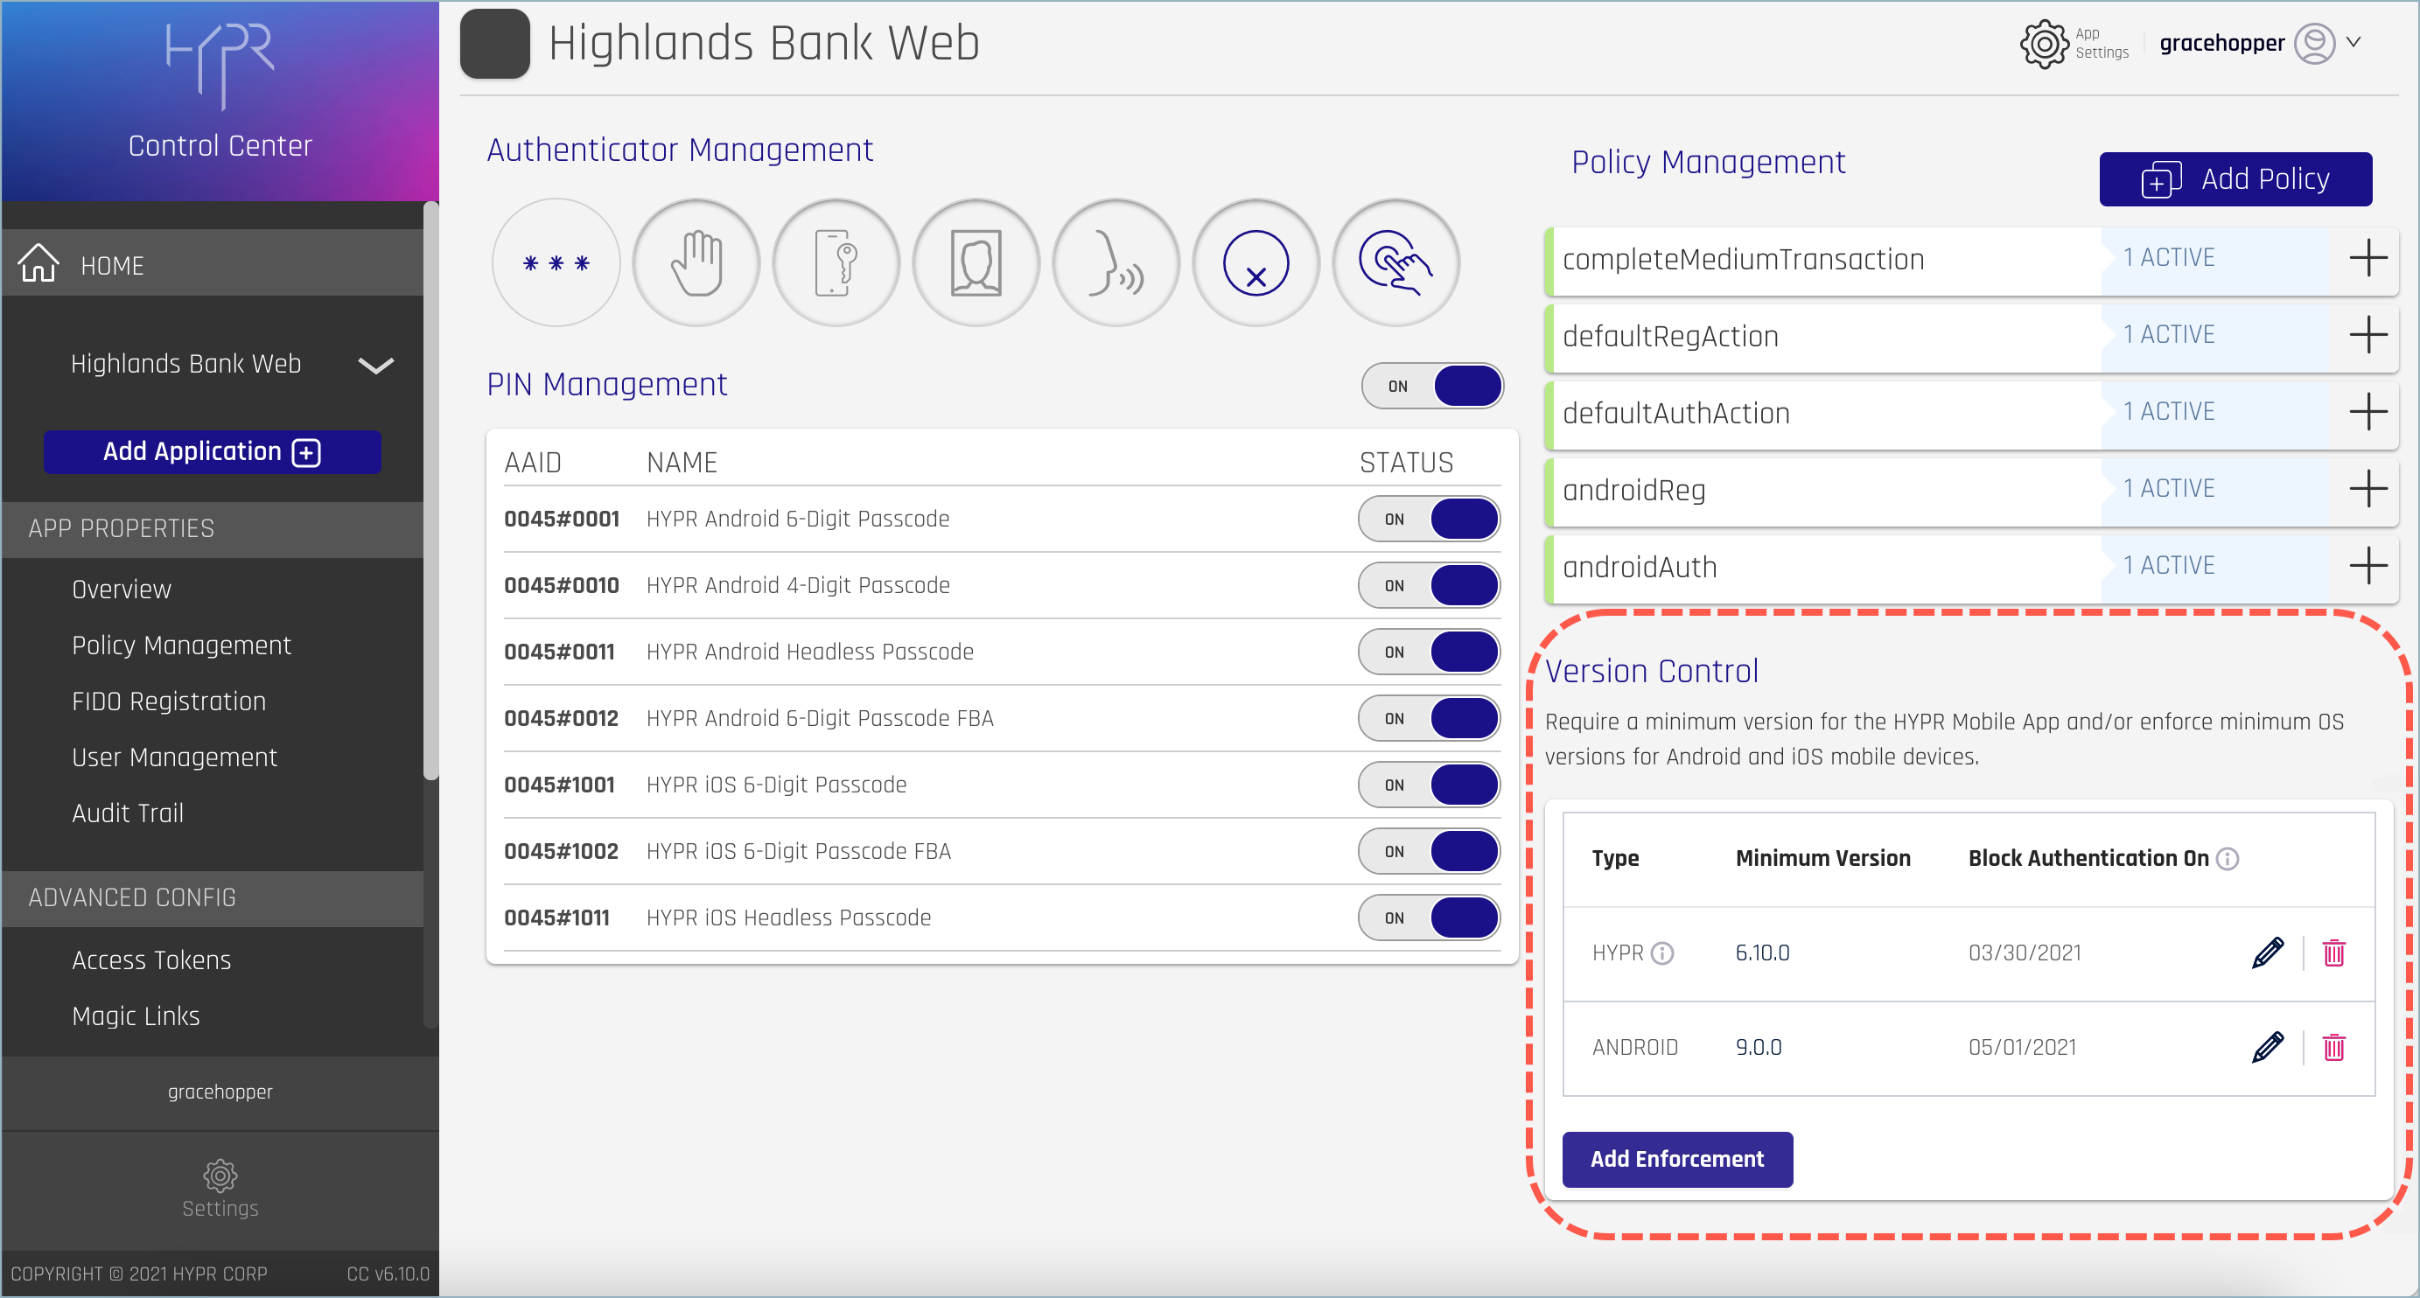Click the face recognition authenticator icon
The height and width of the screenshot is (1298, 2420).
[976, 263]
